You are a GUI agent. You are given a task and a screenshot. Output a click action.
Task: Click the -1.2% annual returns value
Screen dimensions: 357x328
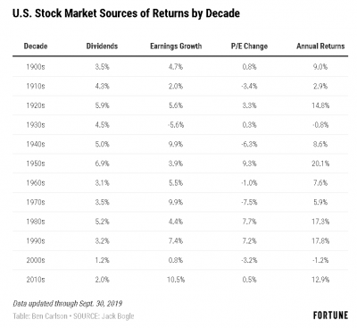tap(320, 260)
